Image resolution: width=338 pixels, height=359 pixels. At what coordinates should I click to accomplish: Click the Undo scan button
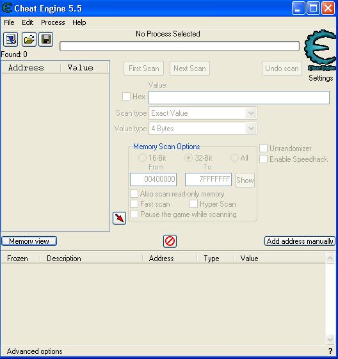pos(282,68)
